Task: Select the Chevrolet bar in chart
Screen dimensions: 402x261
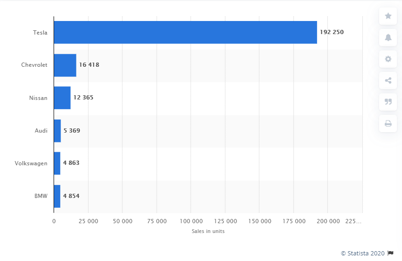Action: pos(65,65)
